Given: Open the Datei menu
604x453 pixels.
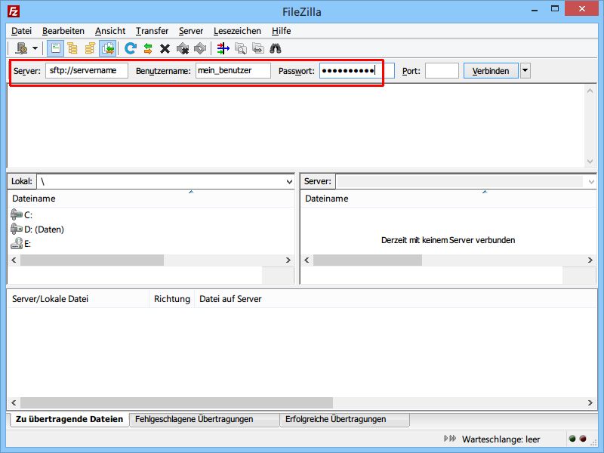Looking at the screenshot, I should pos(22,31).
